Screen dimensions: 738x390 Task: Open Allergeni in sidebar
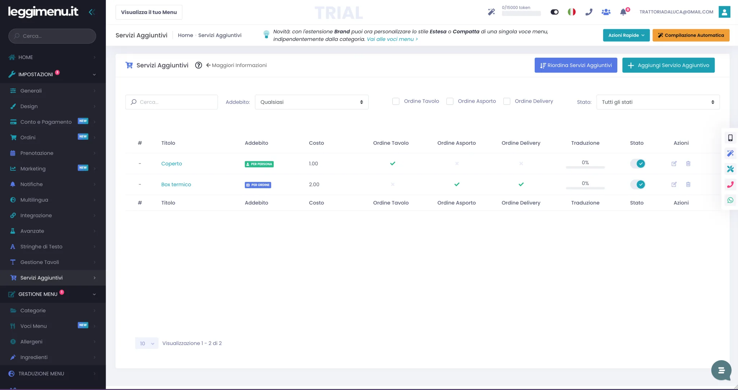tap(53, 342)
